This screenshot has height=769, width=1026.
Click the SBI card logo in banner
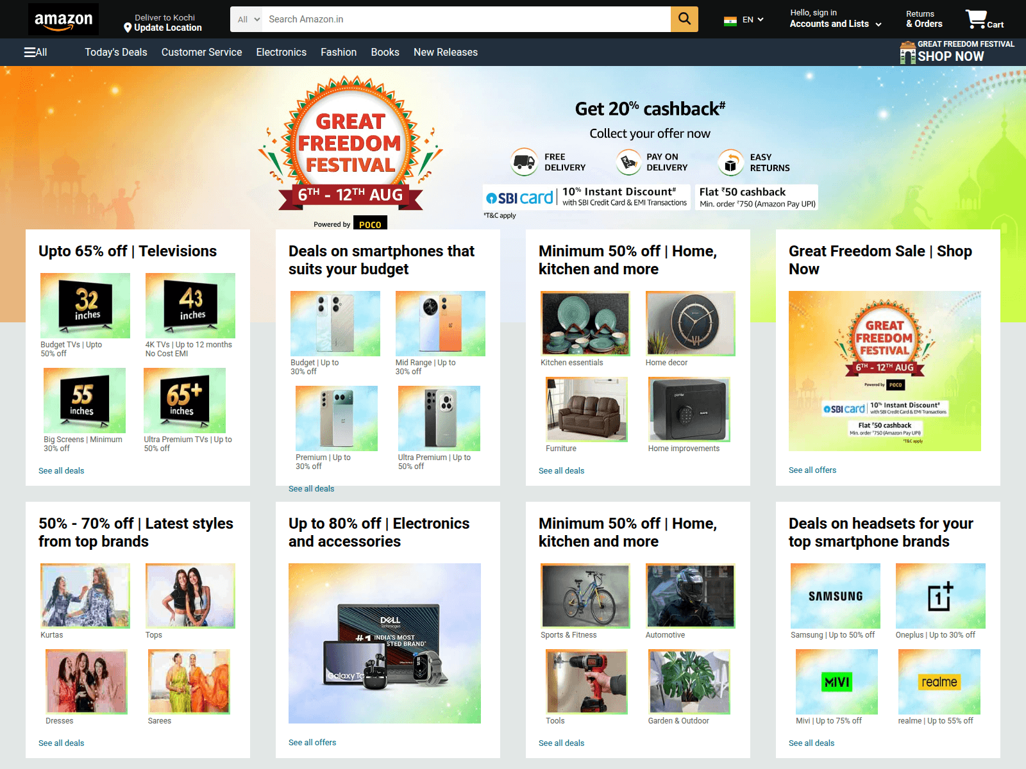click(519, 198)
